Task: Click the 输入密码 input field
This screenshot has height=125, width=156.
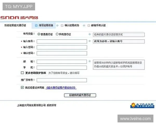Action: coord(62,47)
